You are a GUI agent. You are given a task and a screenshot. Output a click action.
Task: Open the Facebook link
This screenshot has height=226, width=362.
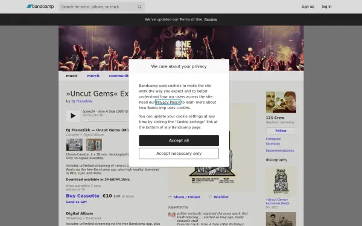click(273, 143)
